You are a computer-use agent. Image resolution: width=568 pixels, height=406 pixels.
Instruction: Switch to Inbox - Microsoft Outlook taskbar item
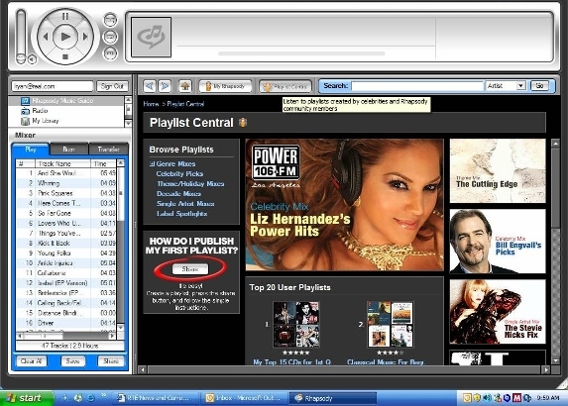coord(245,398)
